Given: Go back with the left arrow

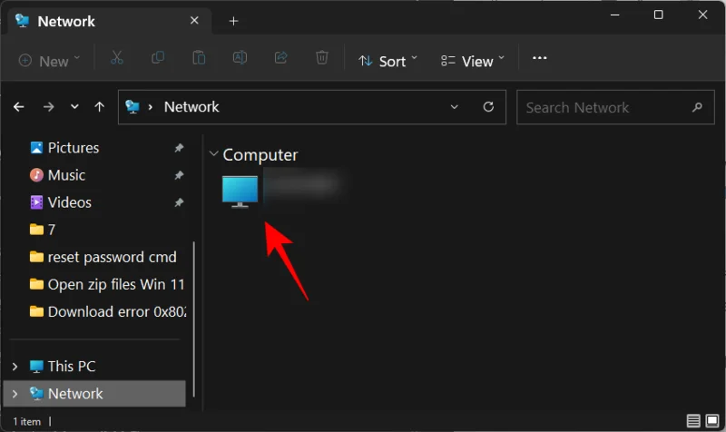Looking at the screenshot, I should 18,107.
